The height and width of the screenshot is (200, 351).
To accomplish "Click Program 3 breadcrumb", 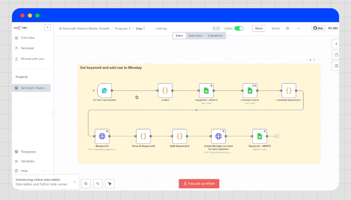I will click(123, 29).
